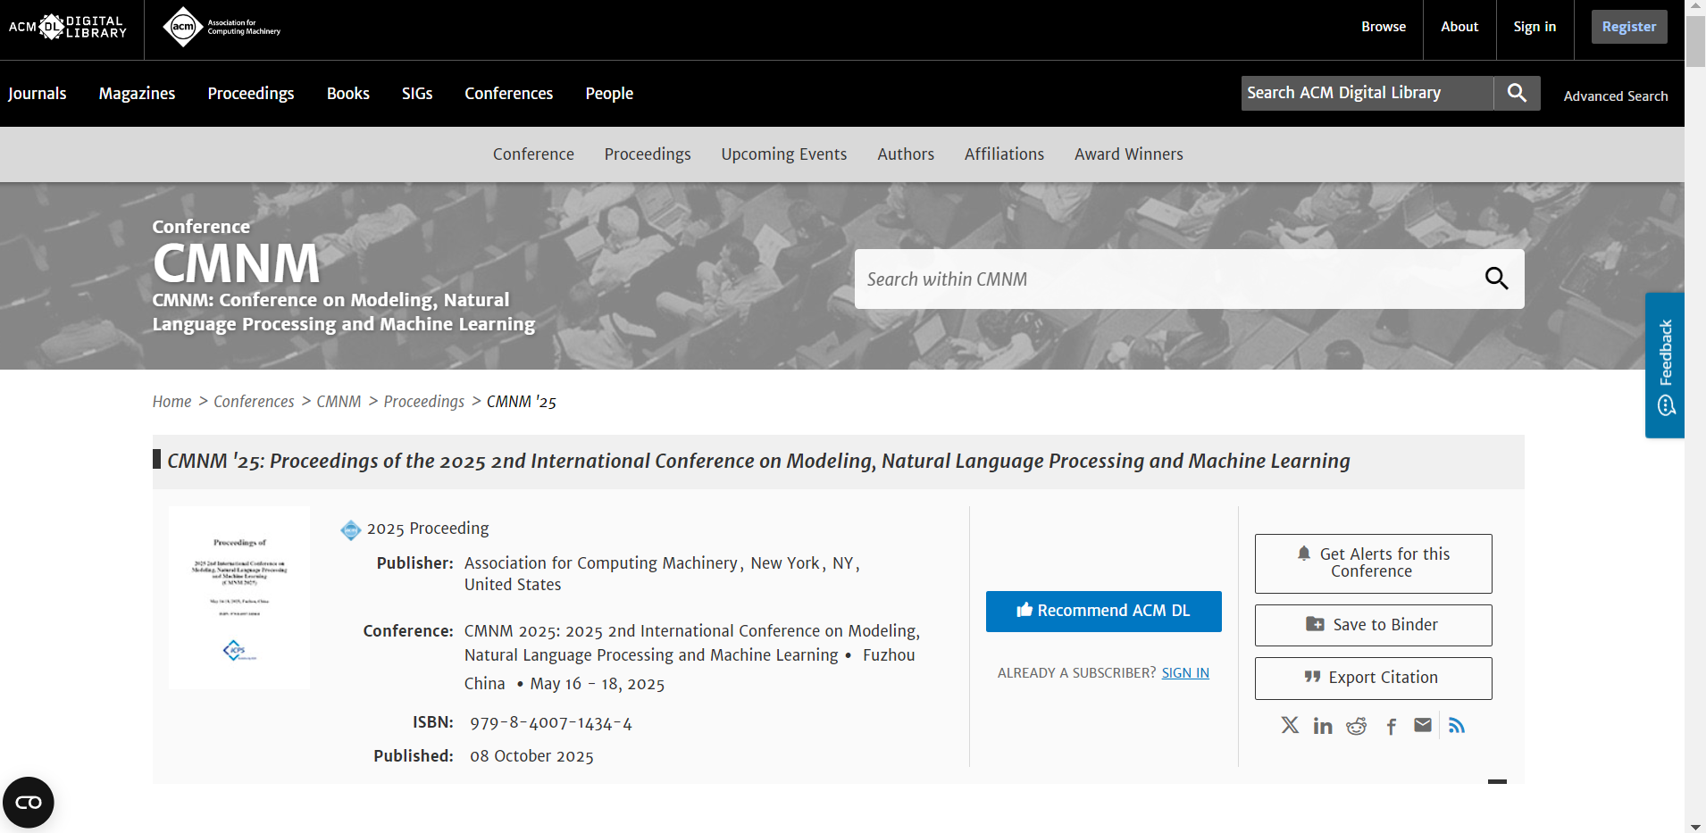Open the Feedback side tab
Screen dimensions: 1706x833
[x=1665, y=365]
